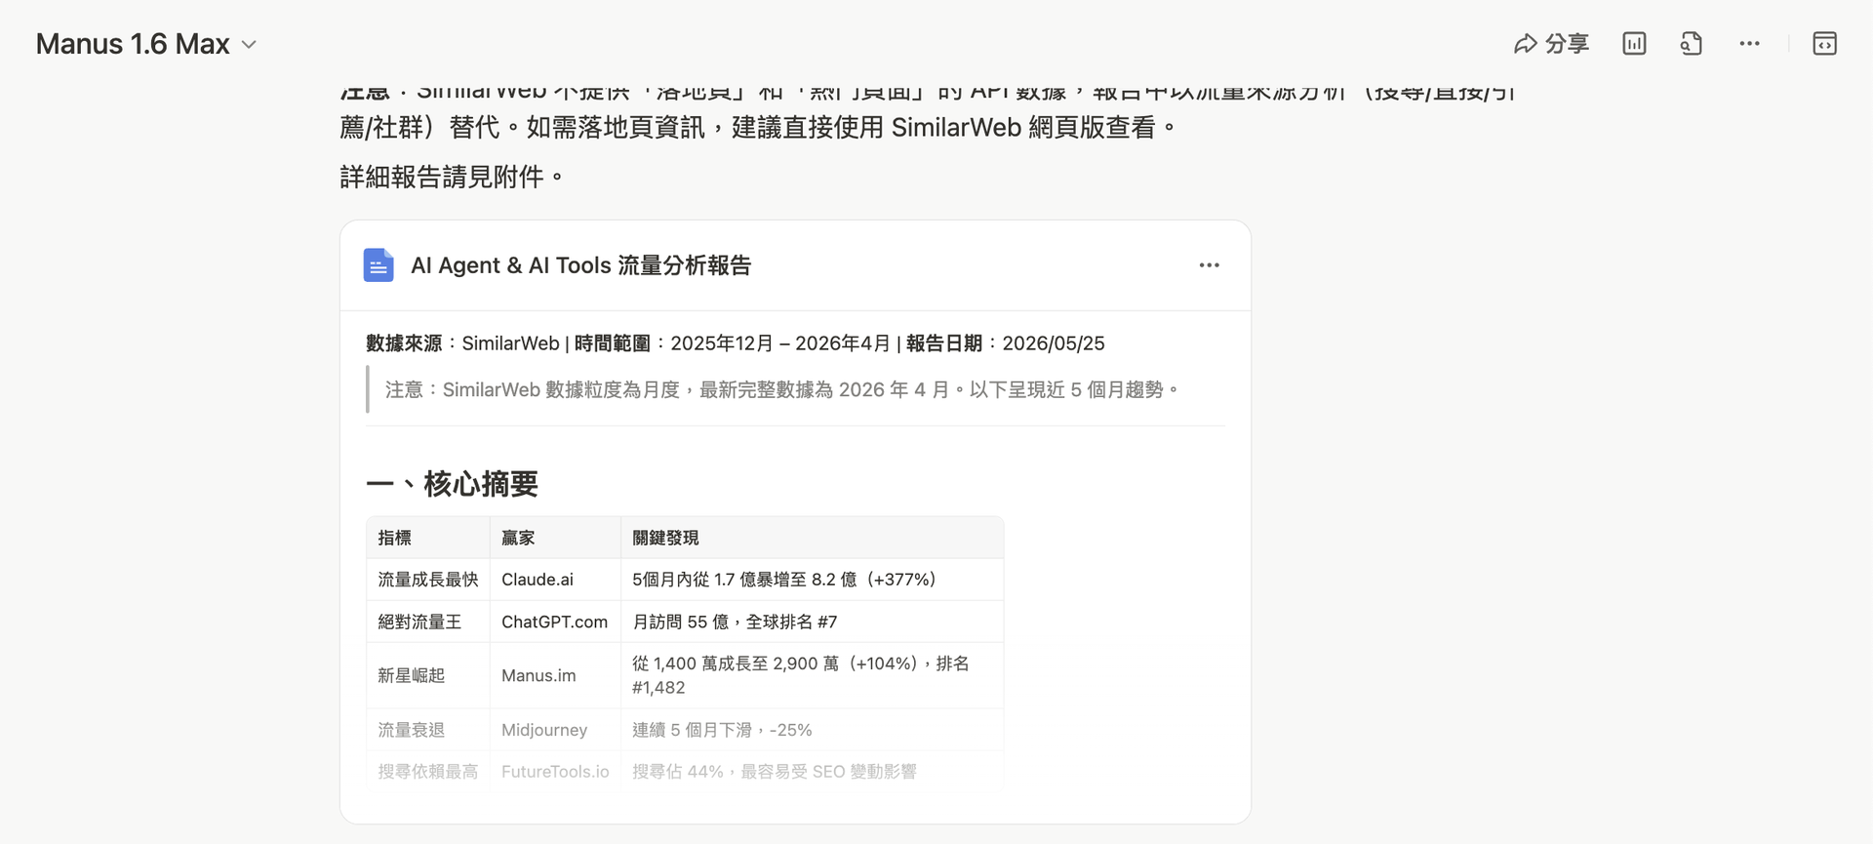Select the ChatGPT.com cell
The height and width of the screenshot is (844, 1873).
coord(554,622)
